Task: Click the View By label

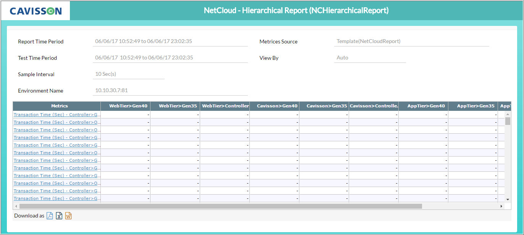Action: point(269,58)
